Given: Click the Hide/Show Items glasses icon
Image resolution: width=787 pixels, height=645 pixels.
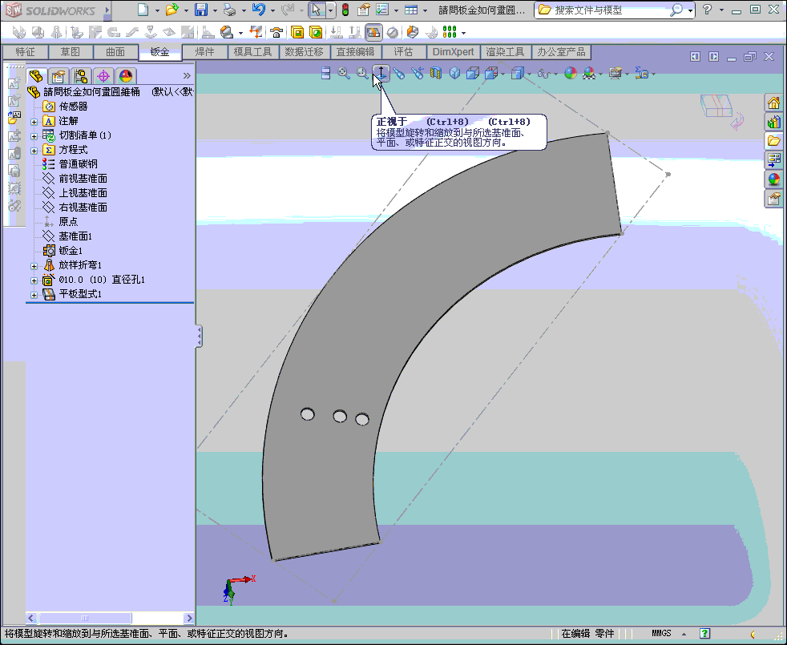Looking at the screenshot, I should point(543,73).
